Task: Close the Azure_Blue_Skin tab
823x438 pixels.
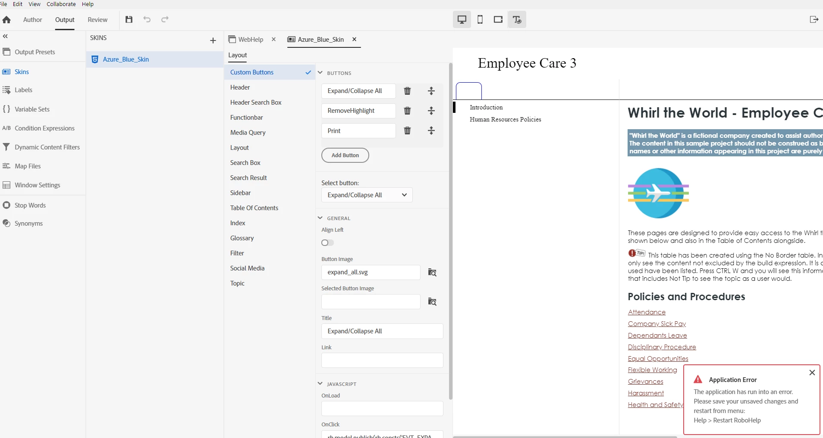Action: [x=354, y=39]
